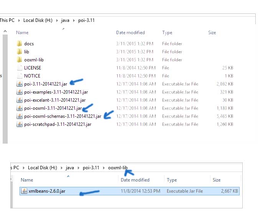
Task: Select the lib folder name
Action: (x=27, y=52)
